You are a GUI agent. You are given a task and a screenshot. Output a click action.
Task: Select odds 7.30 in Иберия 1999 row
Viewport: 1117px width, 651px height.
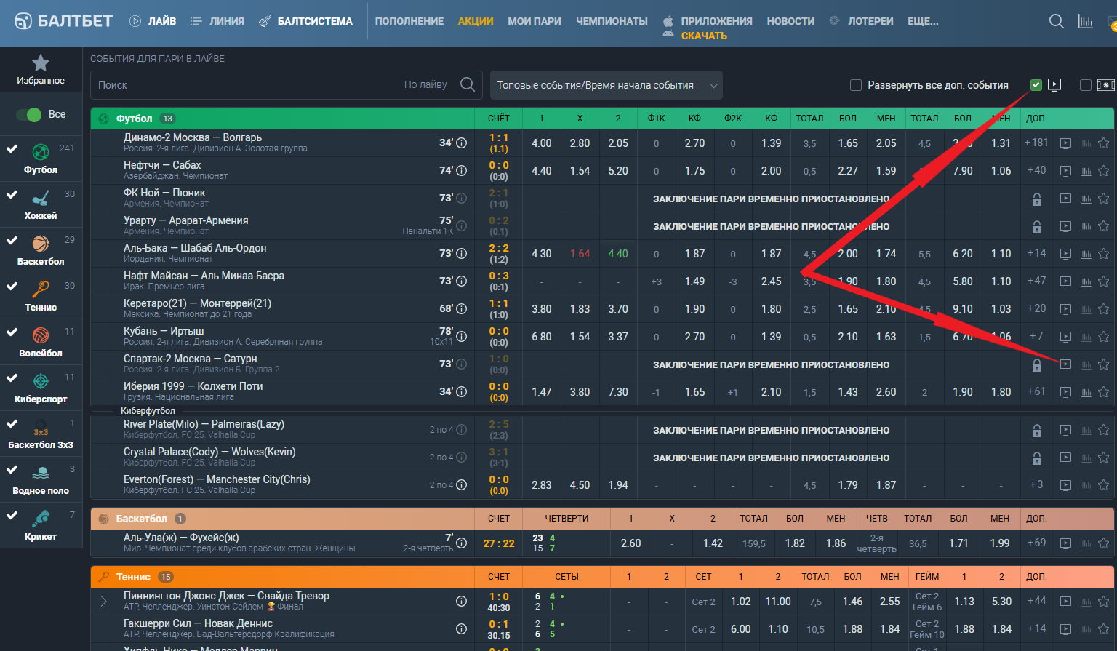click(x=618, y=392)
